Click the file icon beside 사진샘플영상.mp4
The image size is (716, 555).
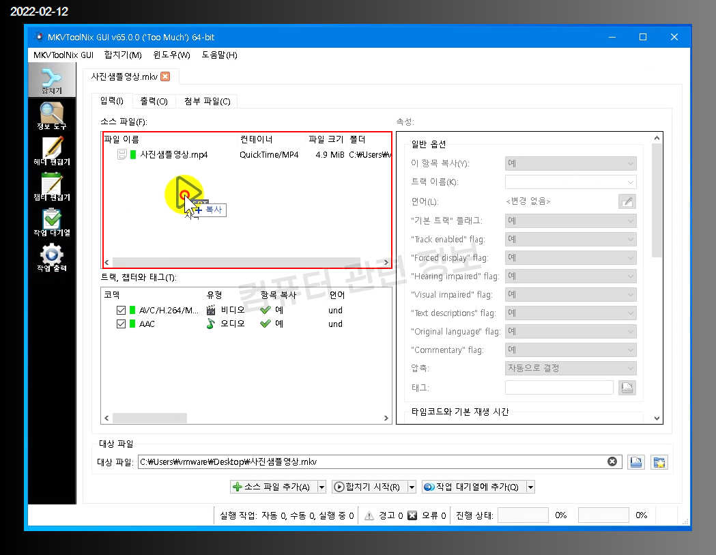(x=122, y=155)
